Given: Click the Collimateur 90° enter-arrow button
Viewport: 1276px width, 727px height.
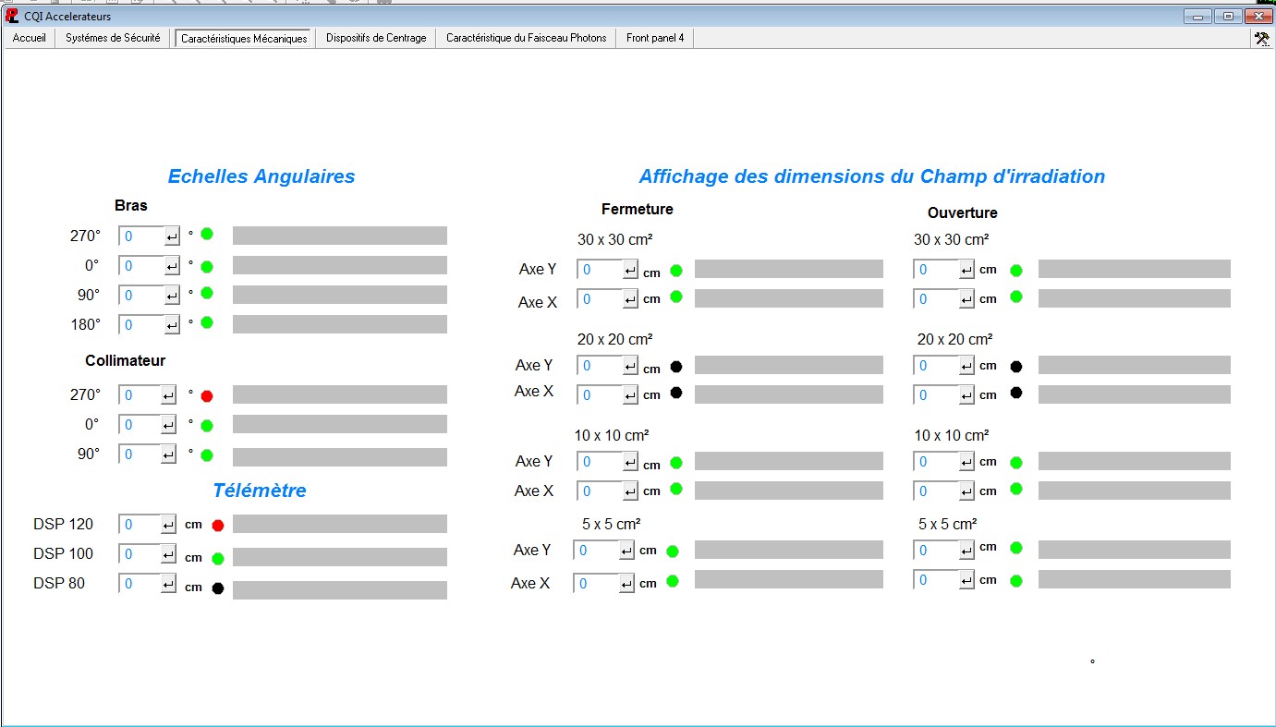Looking at the screenshot, I should 168,454.
